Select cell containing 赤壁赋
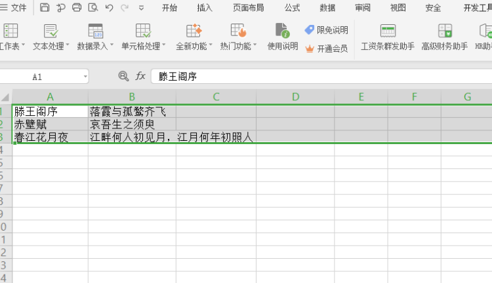492x283 pixels. coord(51,124)
